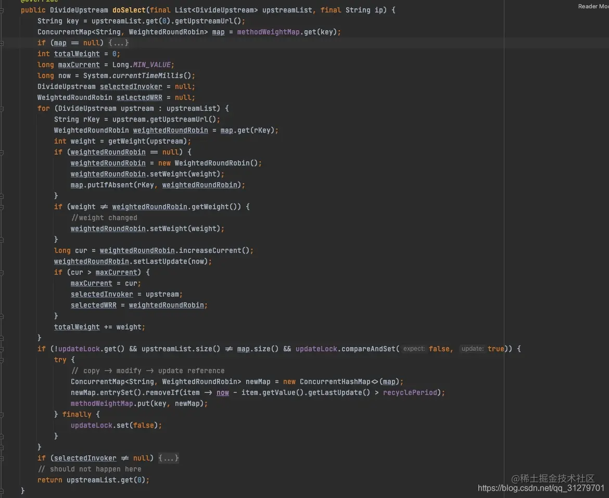Click the '// should not happen here' comment
The height and width of the screenshot is (498, 609).
pos(90,469)
